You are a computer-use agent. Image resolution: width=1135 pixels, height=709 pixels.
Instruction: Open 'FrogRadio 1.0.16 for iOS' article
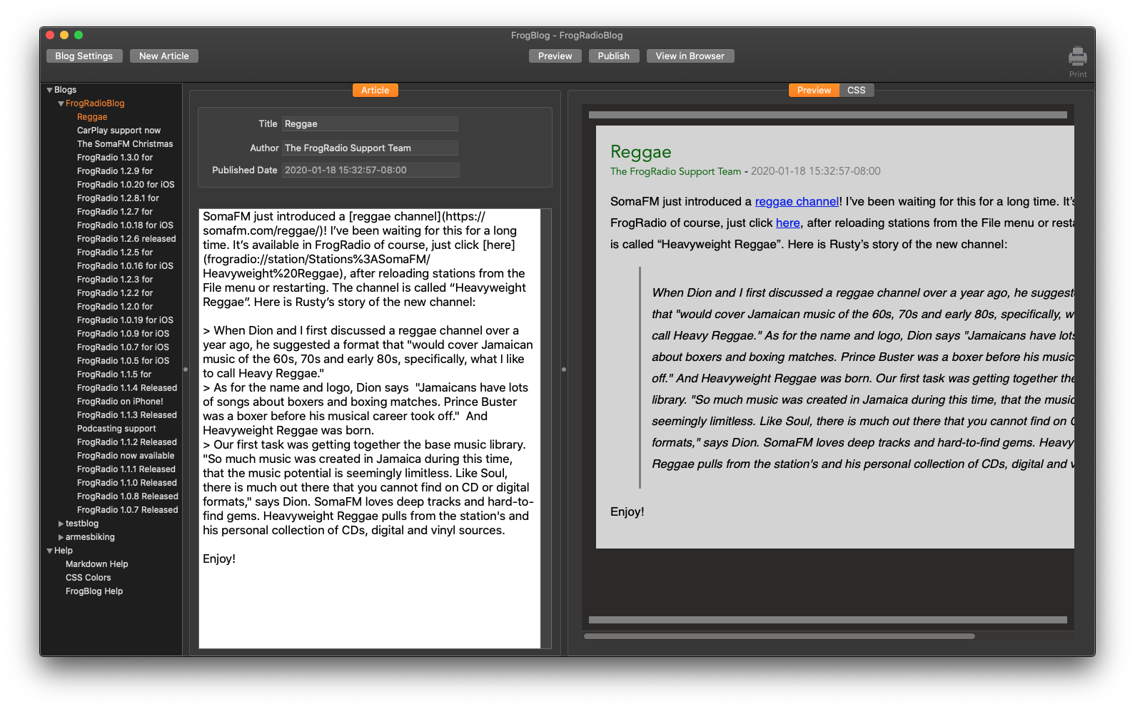(x=125, y=266)
